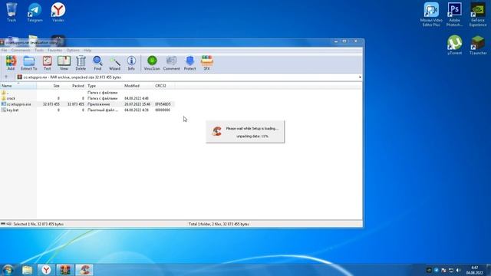Sort by Name column header
Viewport: 491px width, 276px height.
point(18,86)
